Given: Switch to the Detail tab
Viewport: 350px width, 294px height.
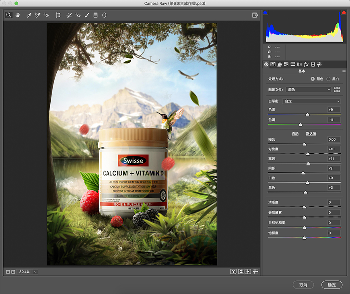Looking at the screenshot, I should (x=280, y=64).
